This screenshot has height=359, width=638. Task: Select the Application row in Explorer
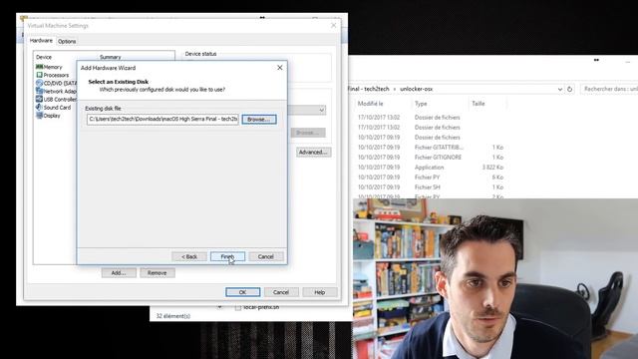pos(431,168)
